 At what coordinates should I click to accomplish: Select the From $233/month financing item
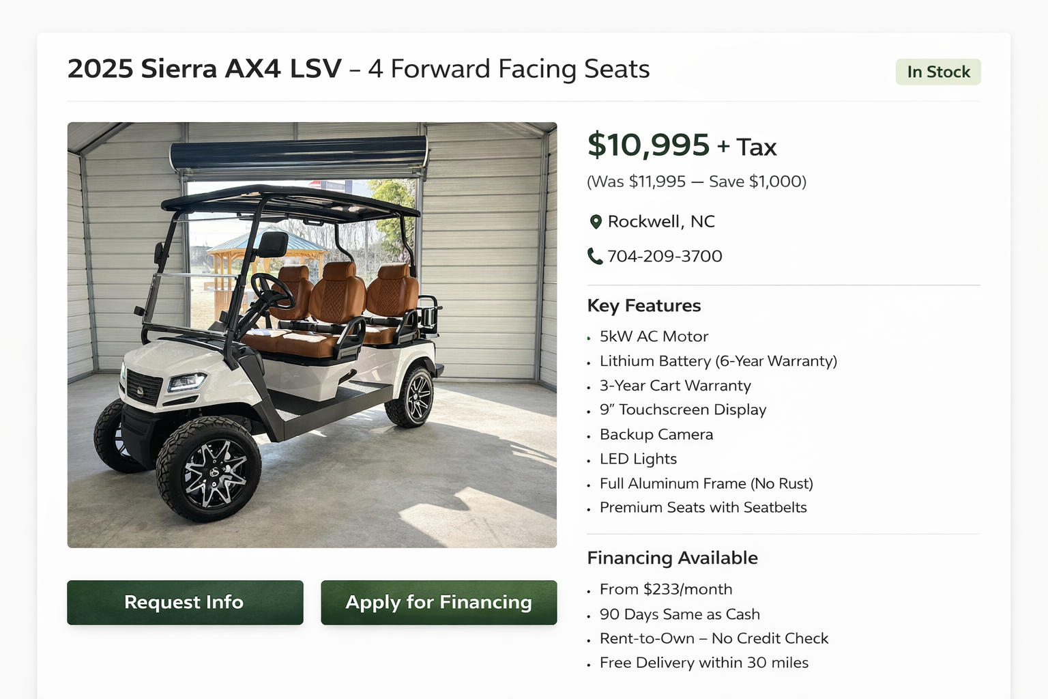666,589
